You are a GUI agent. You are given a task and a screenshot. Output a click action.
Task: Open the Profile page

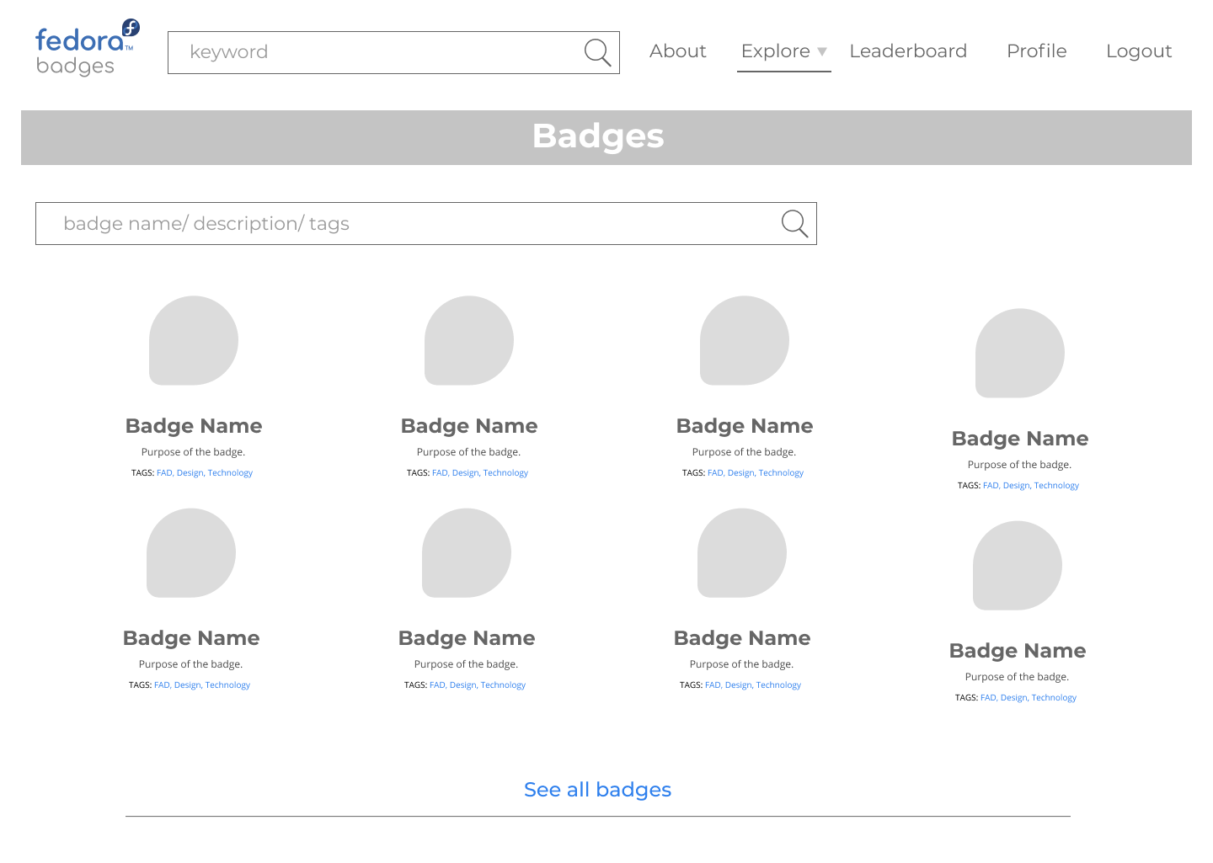pos(1036,51)
